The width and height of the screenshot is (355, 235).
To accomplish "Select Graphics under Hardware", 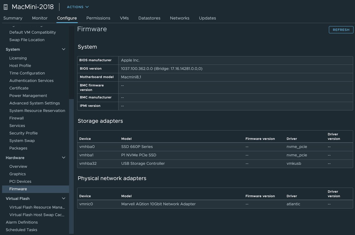I will 17,174.
